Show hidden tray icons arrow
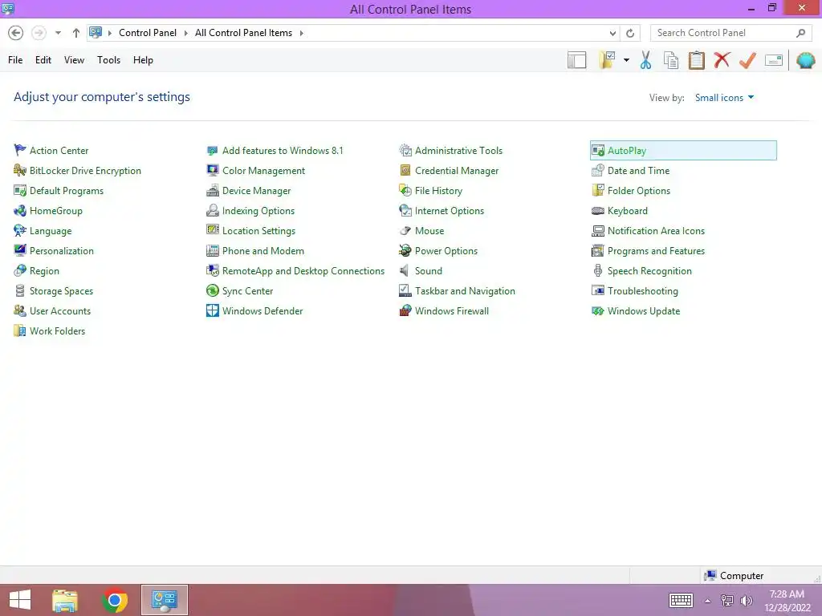This screenshot has width=822, height=616. coord(707,601)
